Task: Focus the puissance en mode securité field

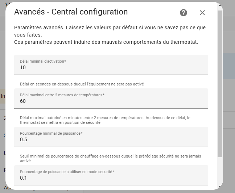Action: [x=111, y=175]
